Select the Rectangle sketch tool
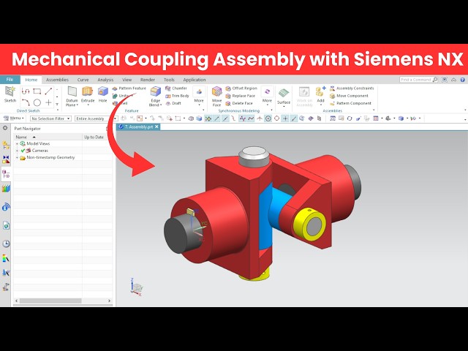468x351 pixels. tap(37, 91)
